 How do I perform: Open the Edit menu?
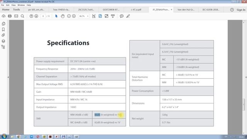(8, 5)
